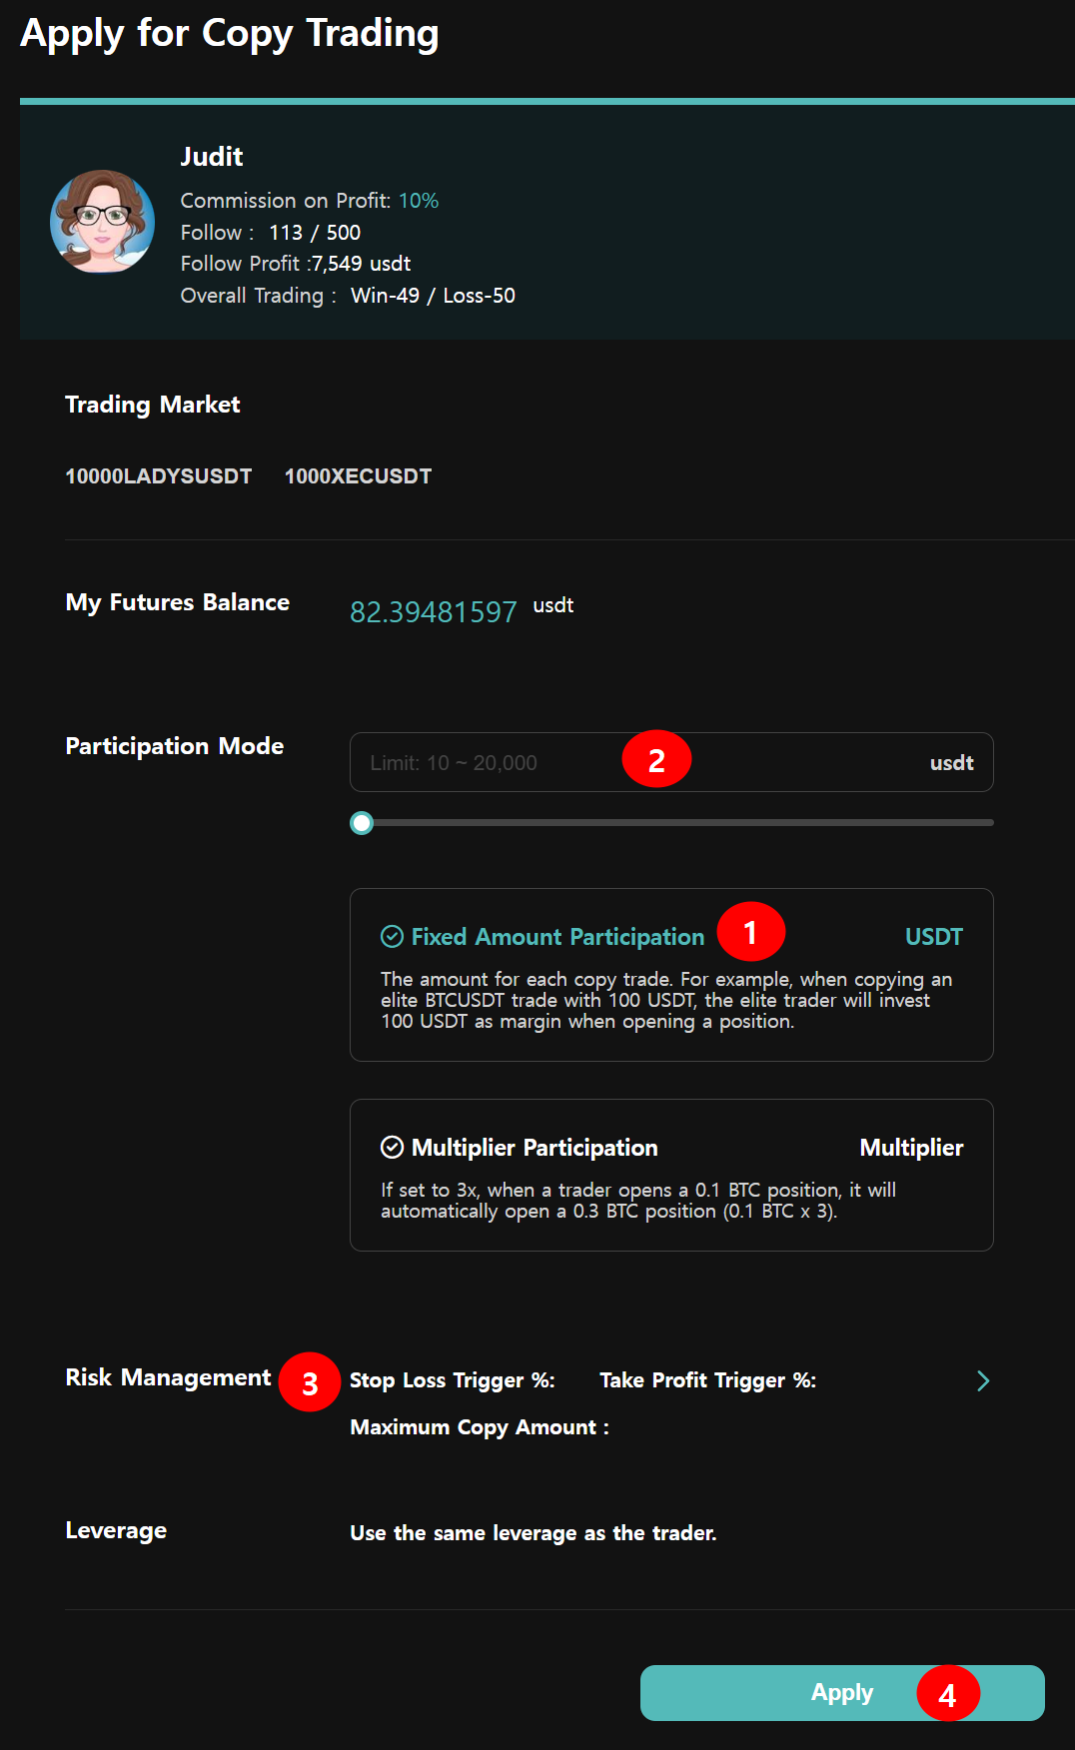The width and height of the screenshot is (1075, 1750).
Task: Select the 1000XECUSDT trading market
Action: (358, 476)
